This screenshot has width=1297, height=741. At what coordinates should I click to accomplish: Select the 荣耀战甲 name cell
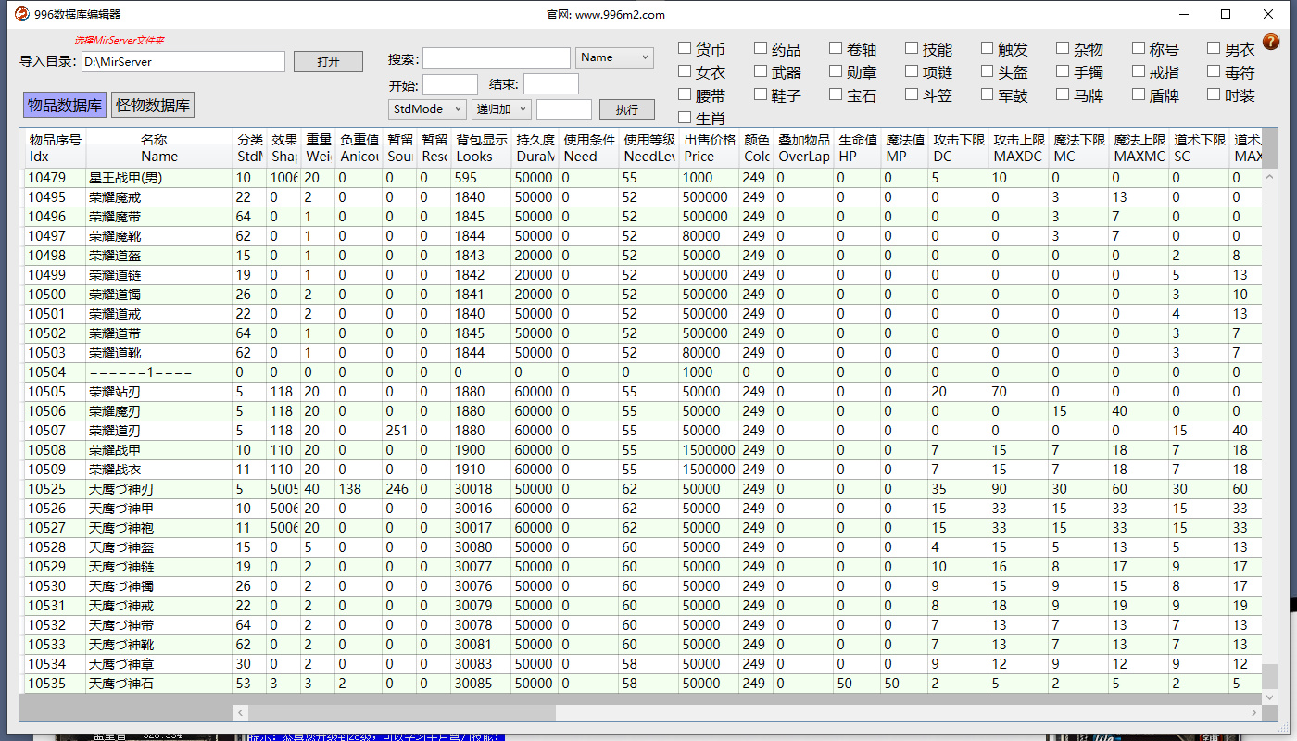pyautogui.click(x=159, y=450)
